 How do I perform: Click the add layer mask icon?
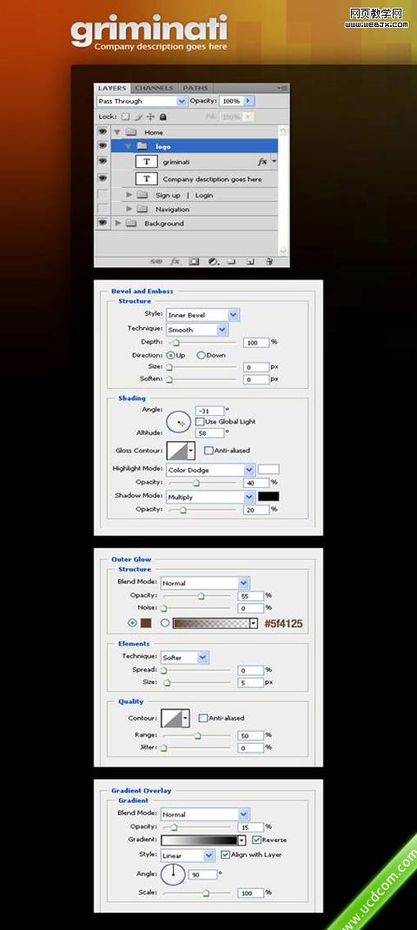pos(194,261)
